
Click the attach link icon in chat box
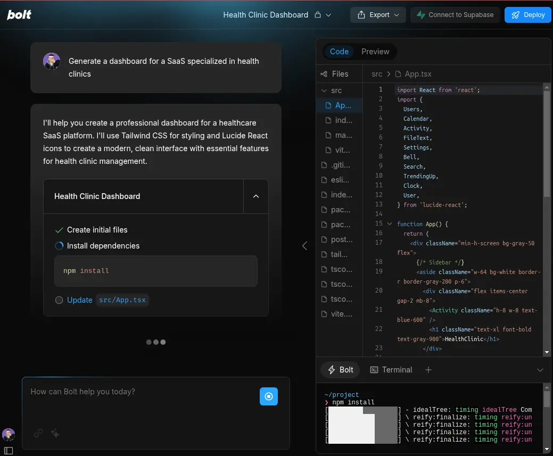click(38, 433)
